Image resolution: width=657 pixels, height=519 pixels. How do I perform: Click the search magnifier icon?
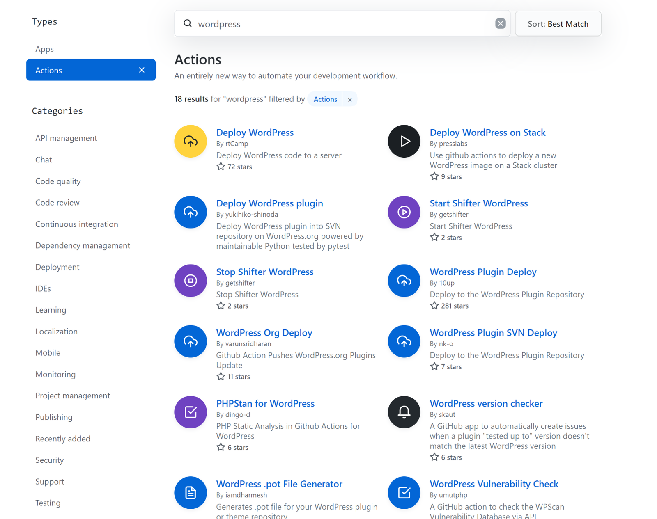pos(188,23)
